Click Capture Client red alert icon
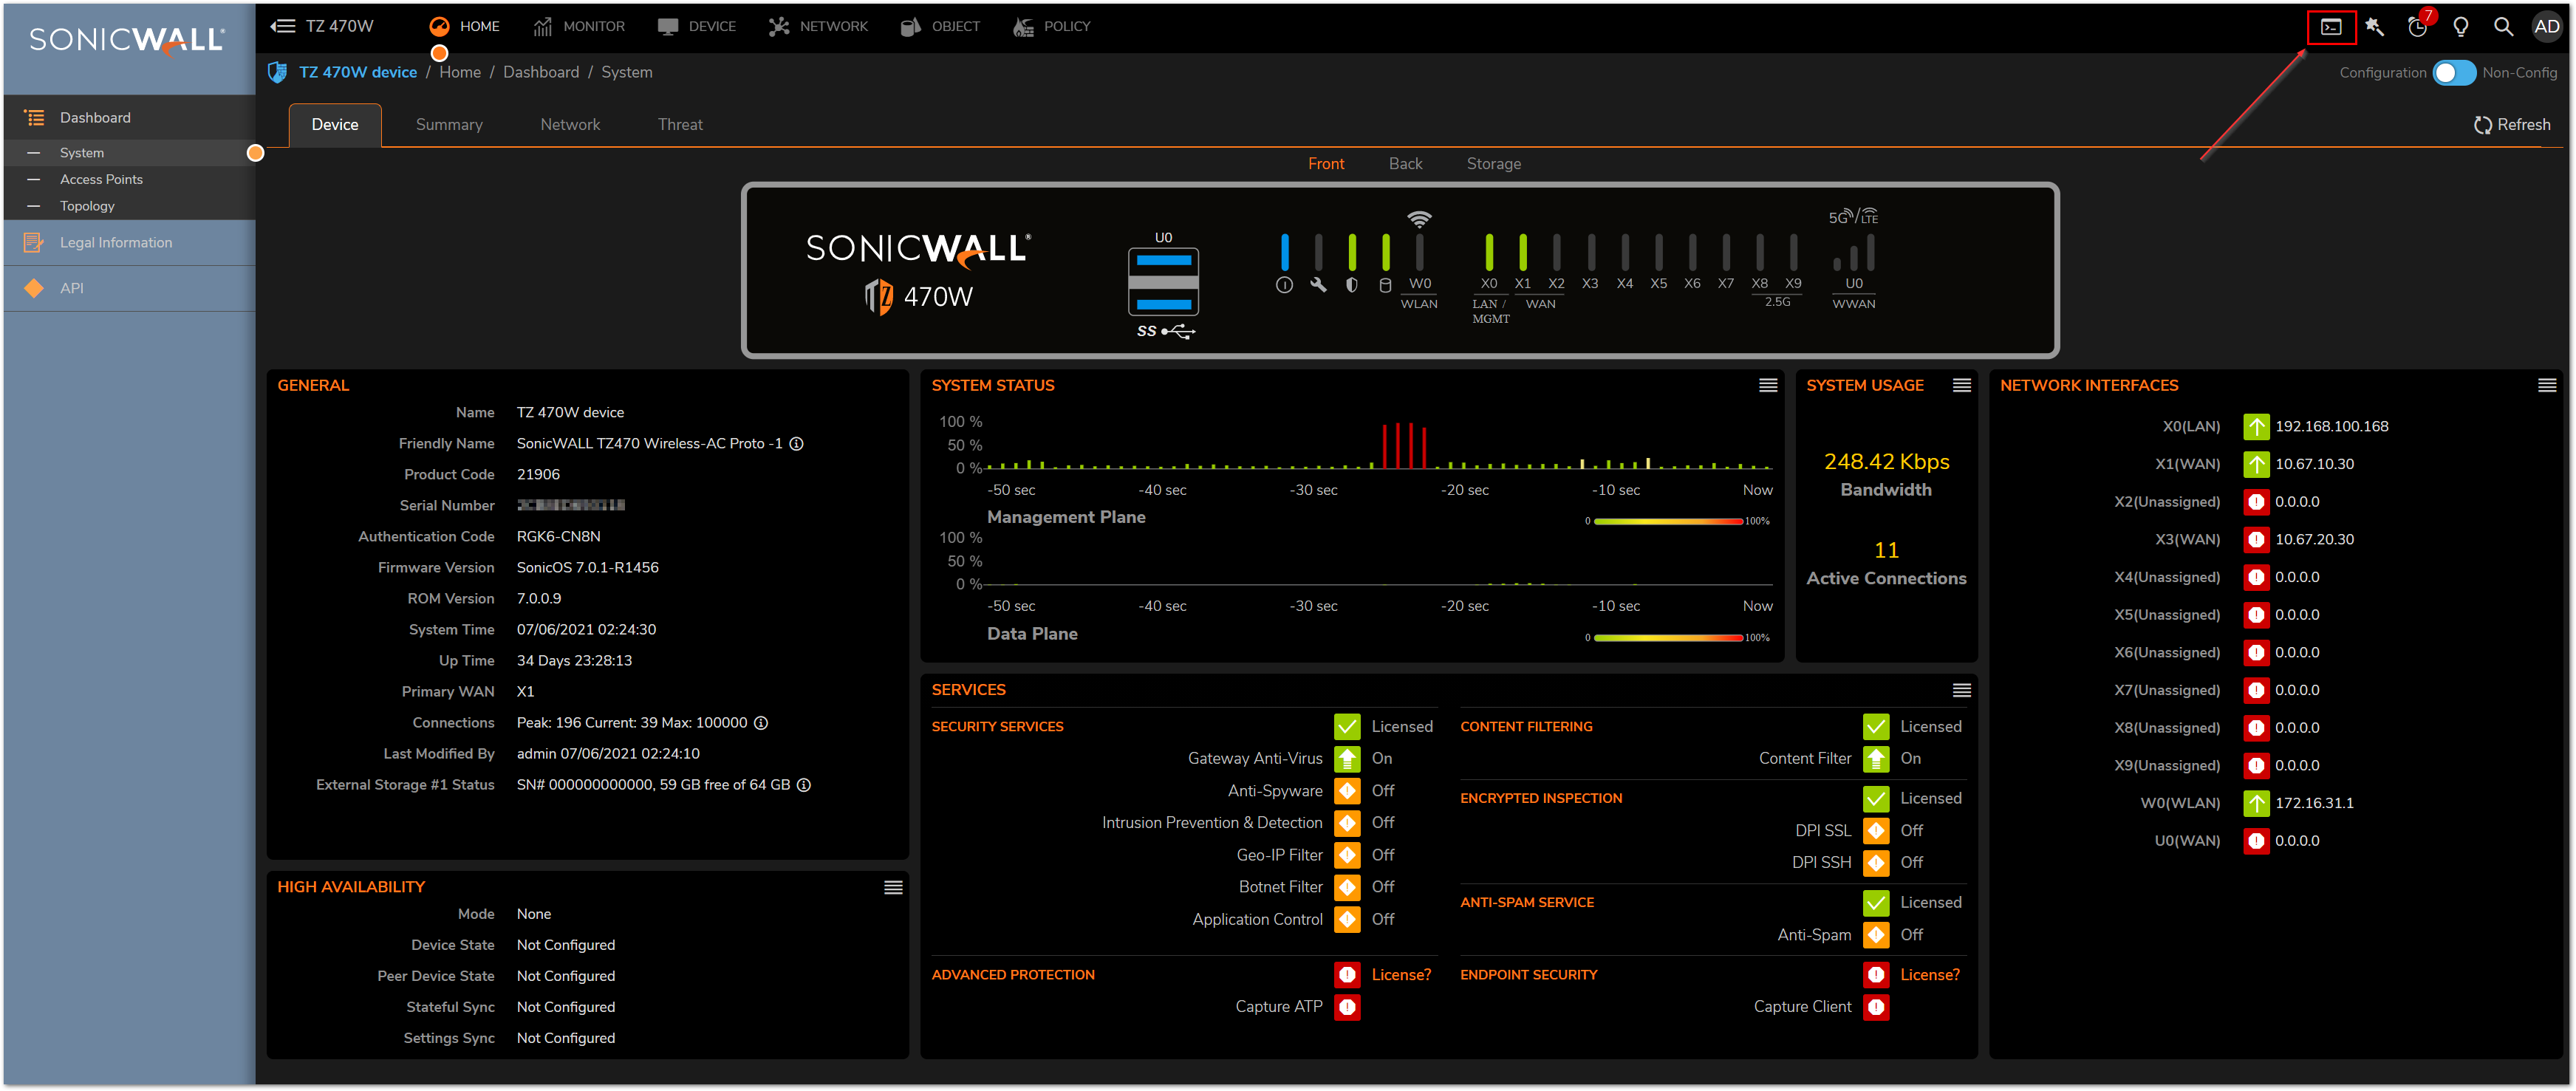The width and height of the screenshot is (2576, 1091). click(x=1876, y=1008)
